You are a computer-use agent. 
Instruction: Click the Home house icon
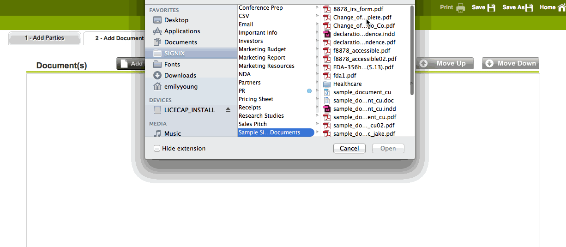click(561, 7)
